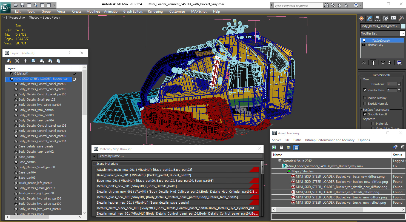Click Make Unique icon below modifier stack
Viewport: 406px width, 222px height.
tap(383, 63)
